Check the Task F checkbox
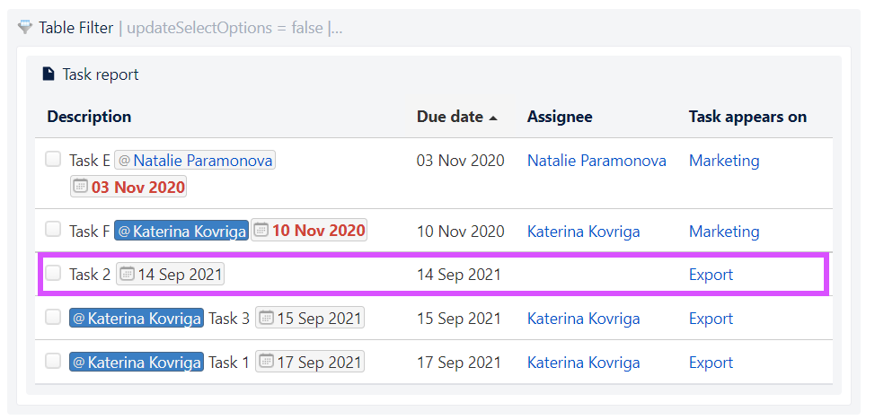The width and height of the screenshot is (875, 420). [x=53, y=229]
